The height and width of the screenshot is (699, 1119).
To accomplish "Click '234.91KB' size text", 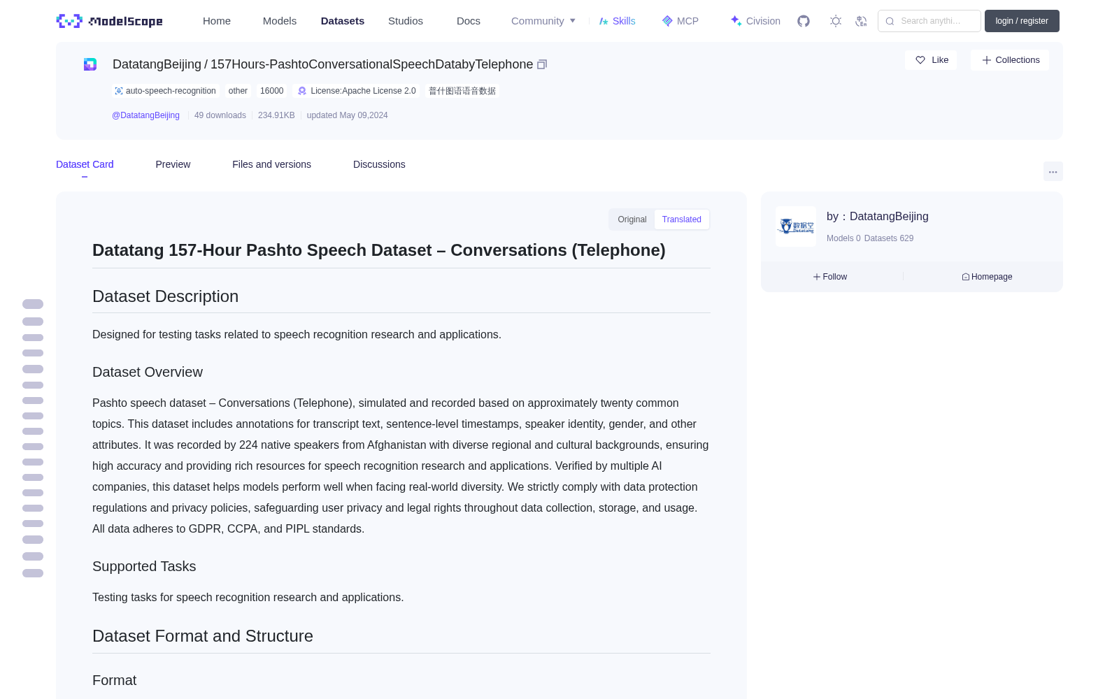I will point(276,115).
